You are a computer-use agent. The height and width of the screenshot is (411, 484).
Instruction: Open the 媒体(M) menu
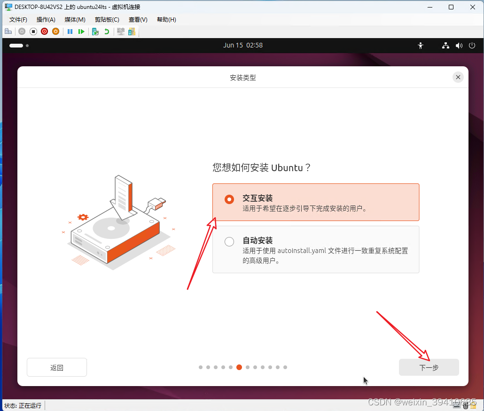point(74,20)
